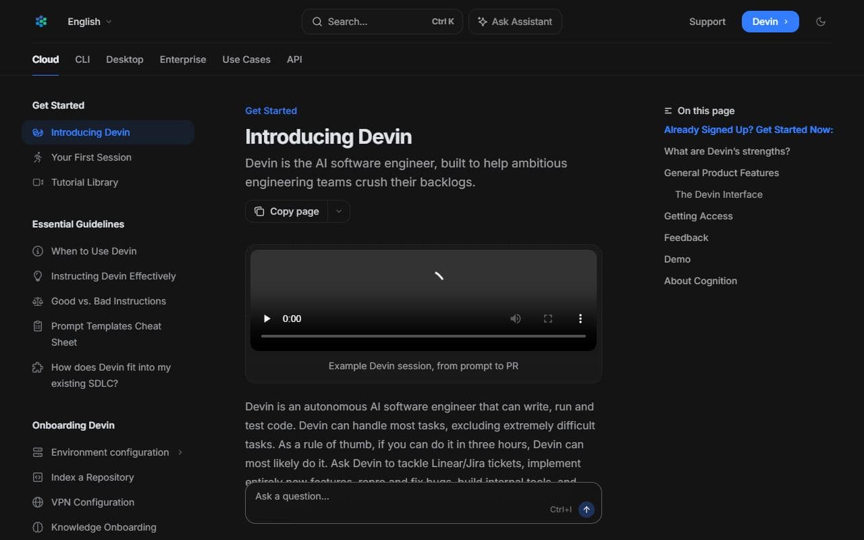The width and height of the screenshot is (864, 540).
Task: Open the Support link
Action: point(707,22)
